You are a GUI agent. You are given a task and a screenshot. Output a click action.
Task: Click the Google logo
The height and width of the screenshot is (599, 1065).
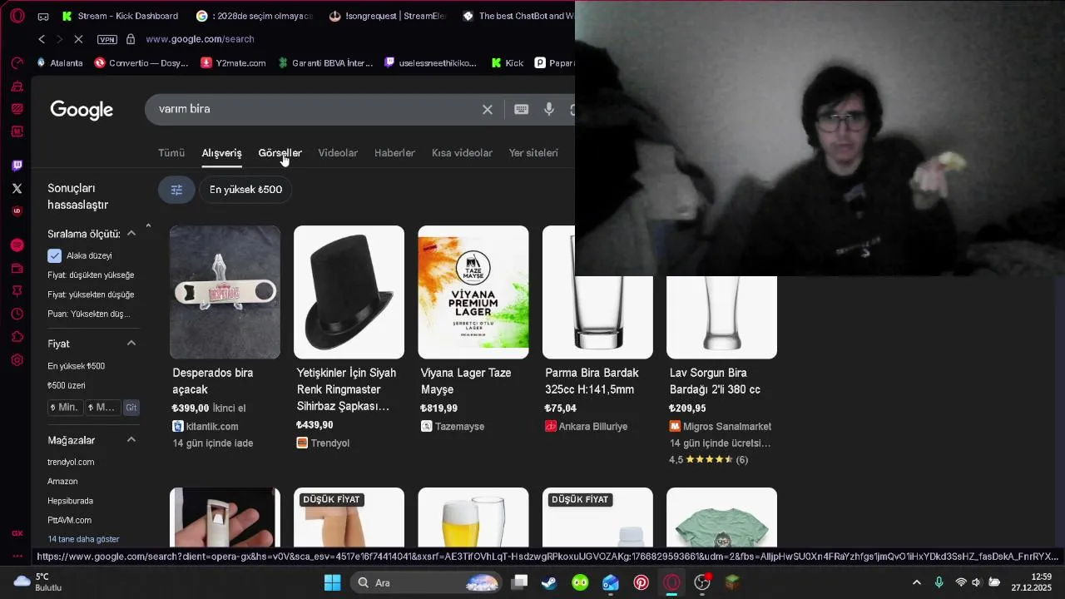tap(82, 110)
